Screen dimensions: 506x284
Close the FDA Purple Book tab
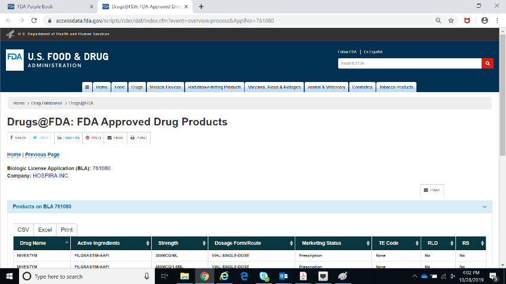92,7
